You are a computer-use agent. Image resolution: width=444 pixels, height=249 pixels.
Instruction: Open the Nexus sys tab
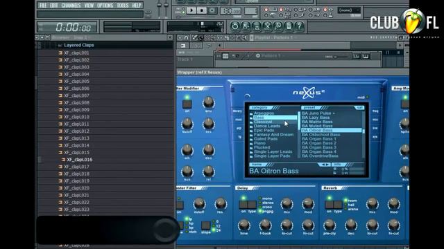(375, 137)
